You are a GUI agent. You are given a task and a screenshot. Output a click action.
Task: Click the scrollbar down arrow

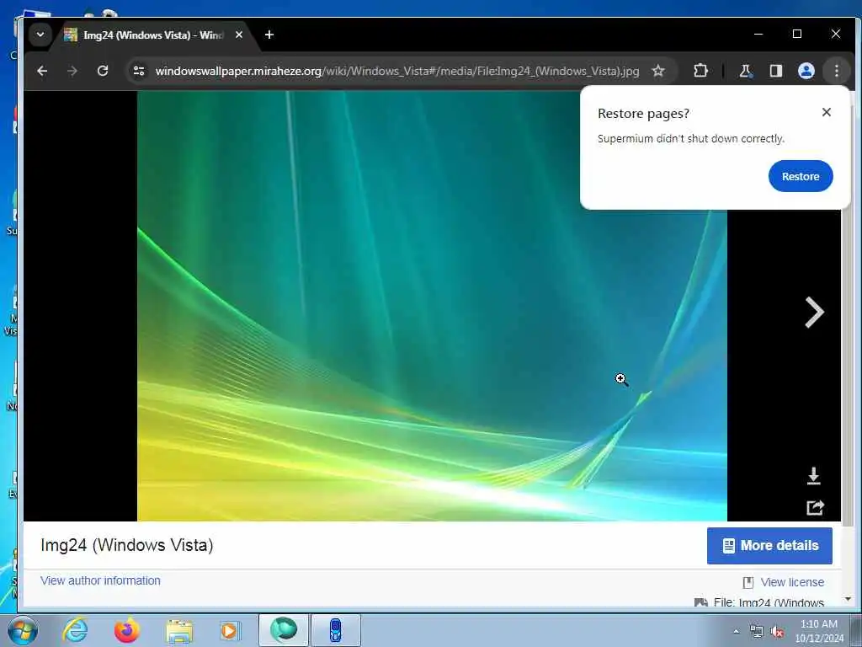click(x=848, y=599)
